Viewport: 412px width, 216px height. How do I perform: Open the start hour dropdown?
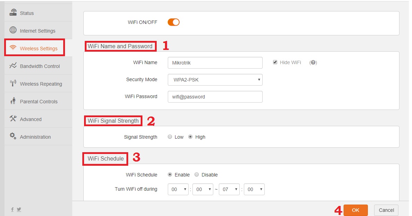point(178,189)
